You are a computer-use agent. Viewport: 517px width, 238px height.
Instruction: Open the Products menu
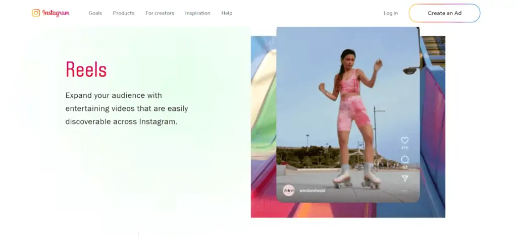pyautogui.click(x=124, y=13)
